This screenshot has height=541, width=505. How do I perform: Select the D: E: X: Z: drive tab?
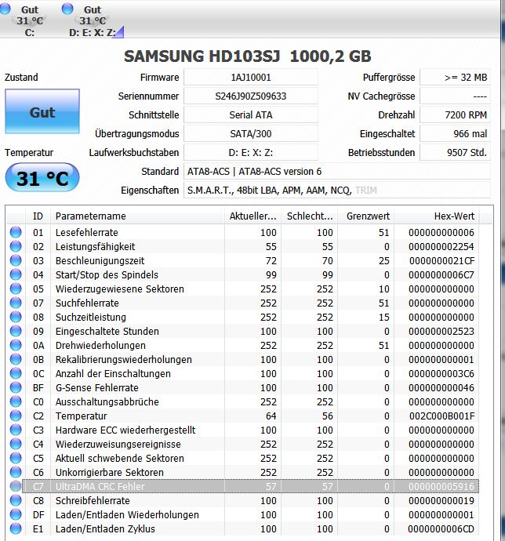93,20
